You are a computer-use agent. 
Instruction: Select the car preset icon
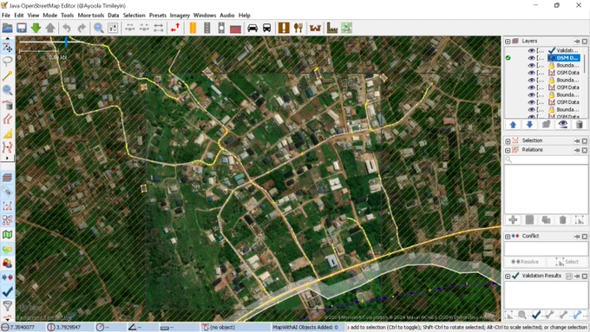tap(252, 28)
